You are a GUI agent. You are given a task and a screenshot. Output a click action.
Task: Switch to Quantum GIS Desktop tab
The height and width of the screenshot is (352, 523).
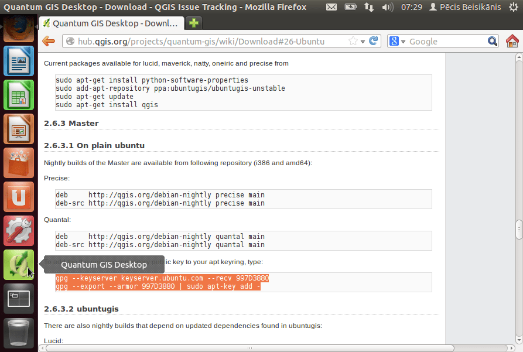click(111, 23)
